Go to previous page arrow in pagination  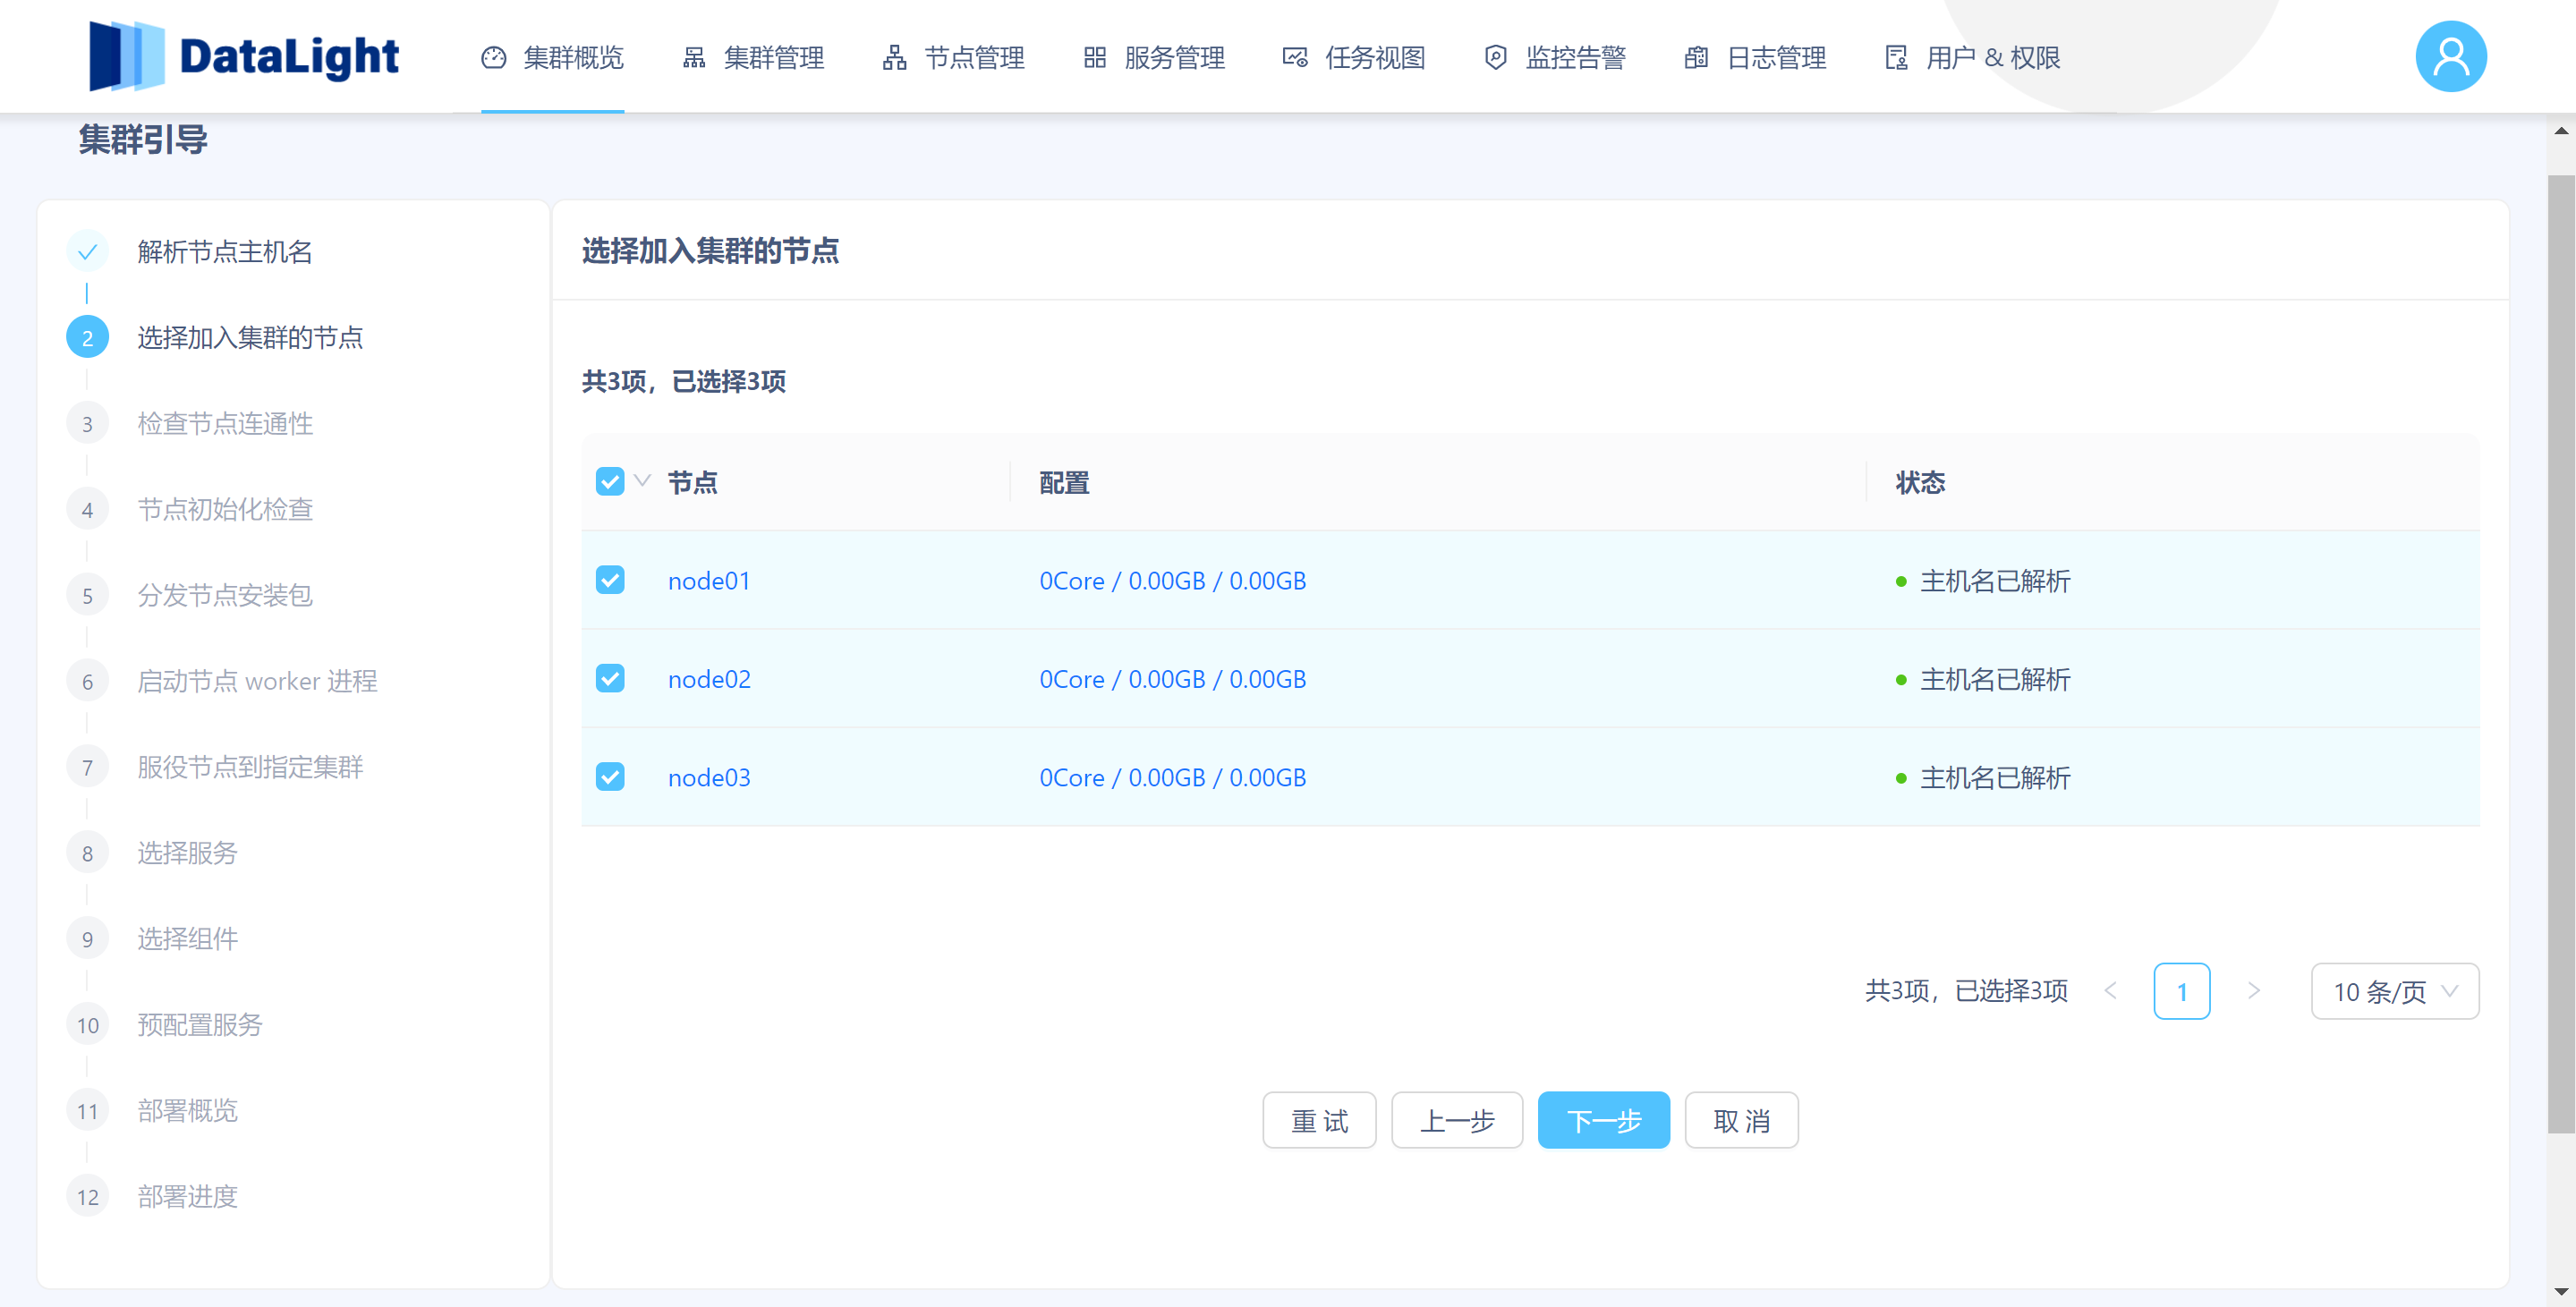(2110, 991)
